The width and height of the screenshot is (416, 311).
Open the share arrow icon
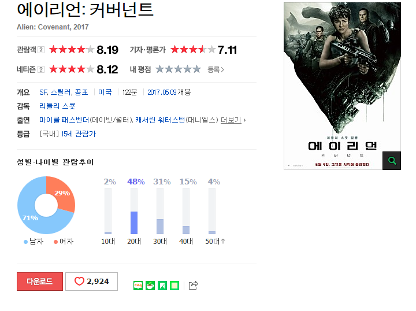pyautogui.click(x=194, y=285)
